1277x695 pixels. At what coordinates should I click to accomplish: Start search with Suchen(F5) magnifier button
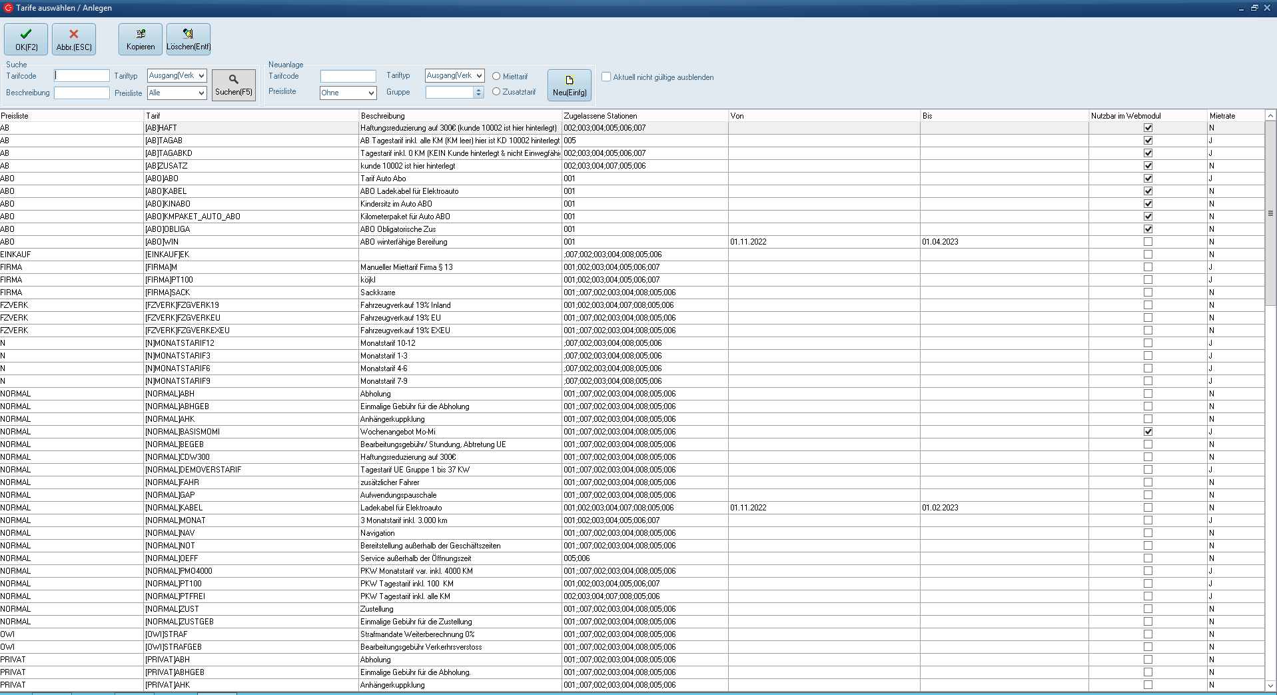pyautogui.click(x=234, y=85)
